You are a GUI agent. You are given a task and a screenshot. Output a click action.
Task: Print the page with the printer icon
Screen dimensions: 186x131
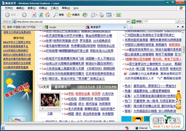[x=102, y=15]
